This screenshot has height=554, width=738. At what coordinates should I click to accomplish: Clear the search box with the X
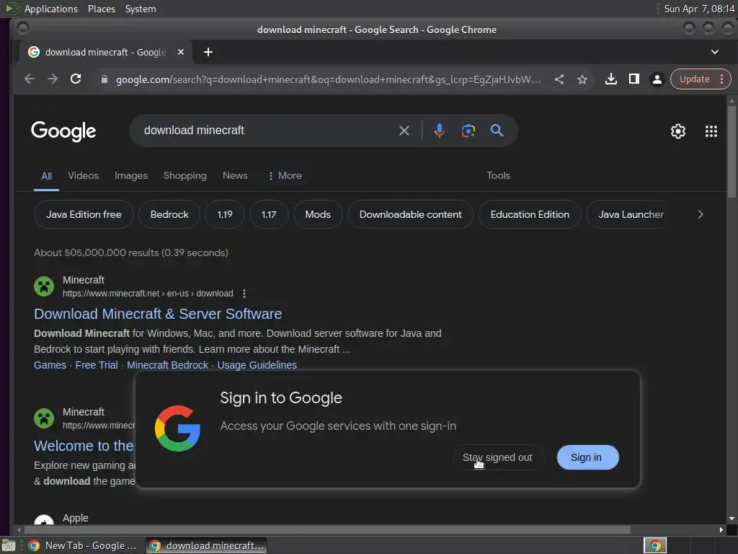click(404, 131)
